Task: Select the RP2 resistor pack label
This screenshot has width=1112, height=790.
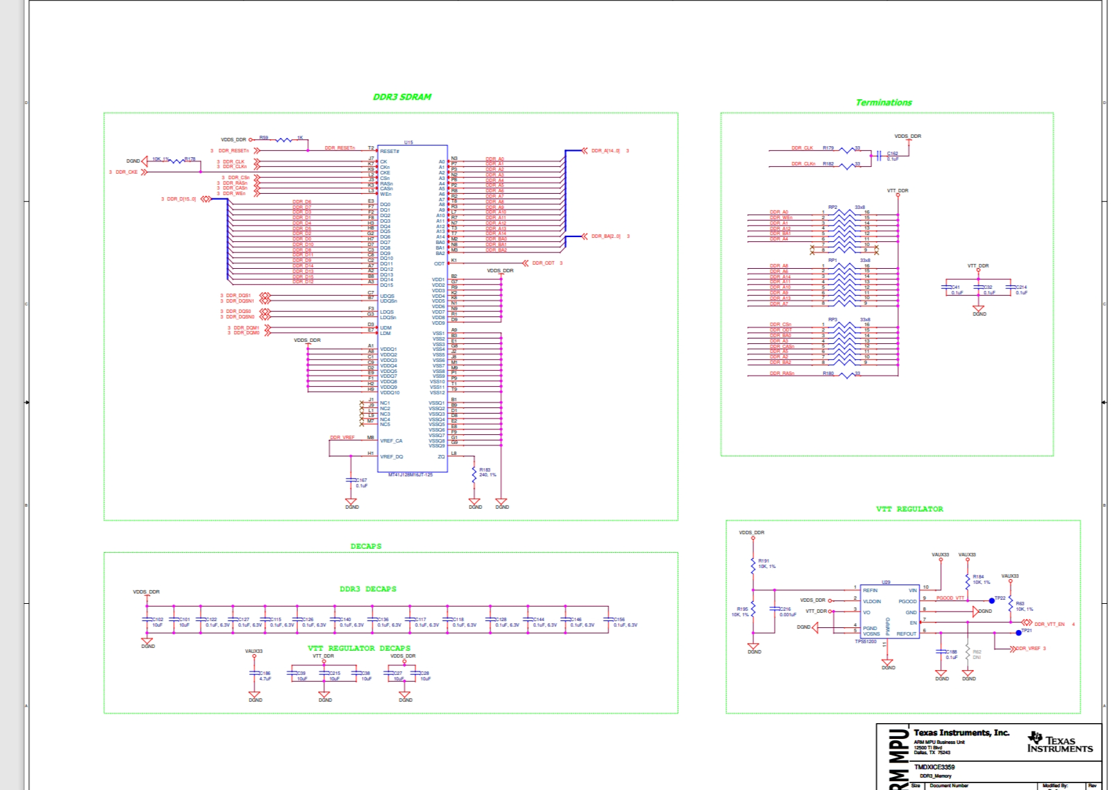Action: 833,207
